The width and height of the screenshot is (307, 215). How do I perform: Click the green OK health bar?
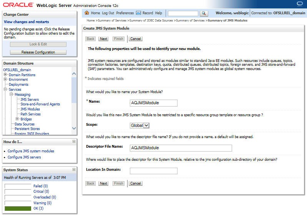pos(18,208)
